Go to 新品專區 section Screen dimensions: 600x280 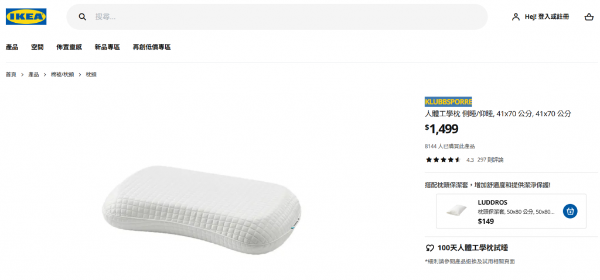pos(107,47)
